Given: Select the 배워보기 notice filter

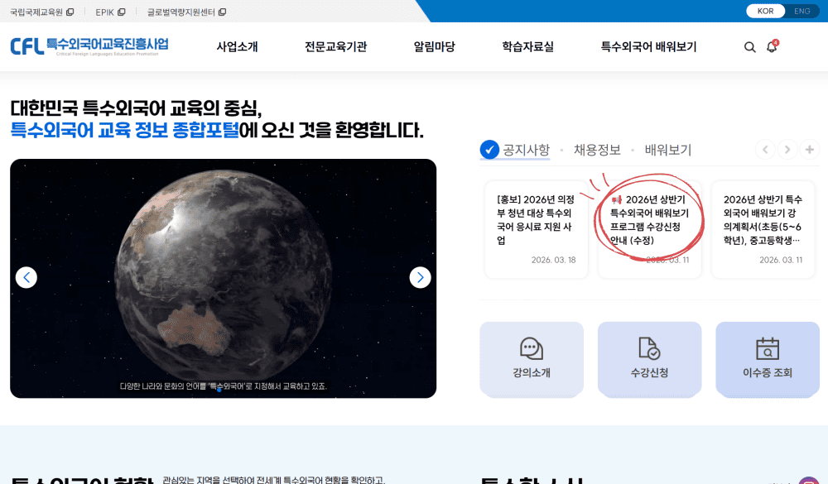Looking at the screenshot, I should click(x=668, y=150).
